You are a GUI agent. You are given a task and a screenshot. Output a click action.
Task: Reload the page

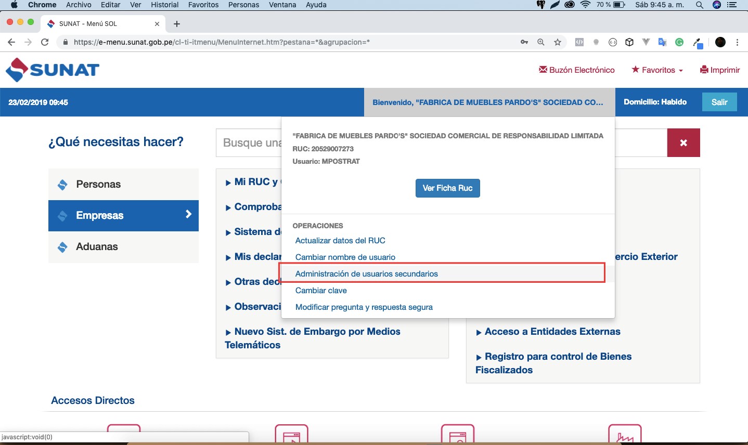45,43
